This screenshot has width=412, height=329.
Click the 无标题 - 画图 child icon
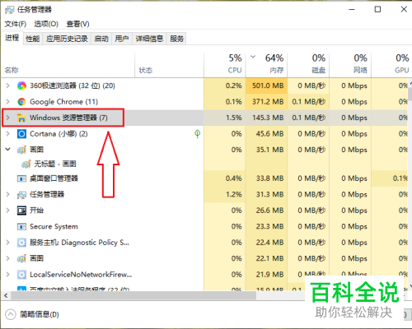(26, 164)
